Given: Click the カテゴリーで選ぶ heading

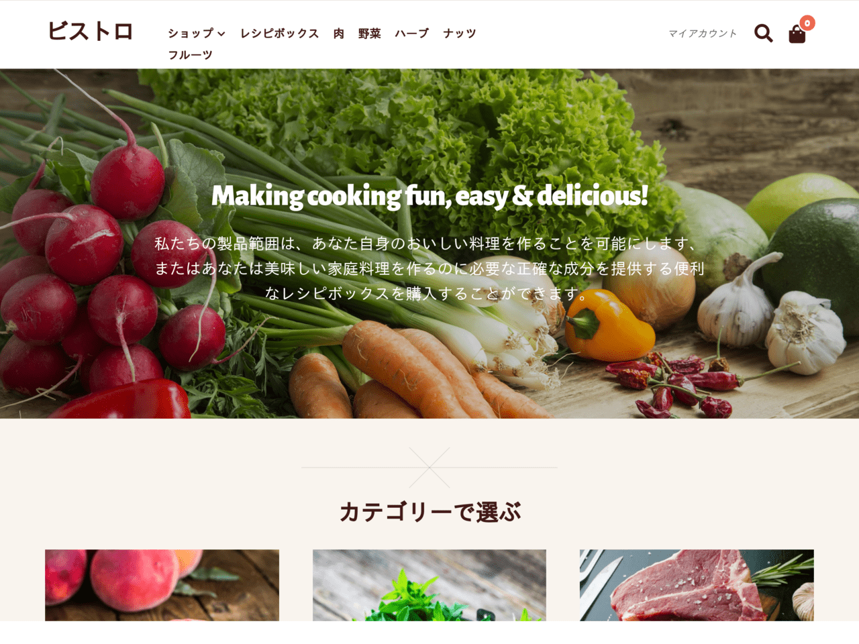Looking at the screenshot, I should point(429,513).
